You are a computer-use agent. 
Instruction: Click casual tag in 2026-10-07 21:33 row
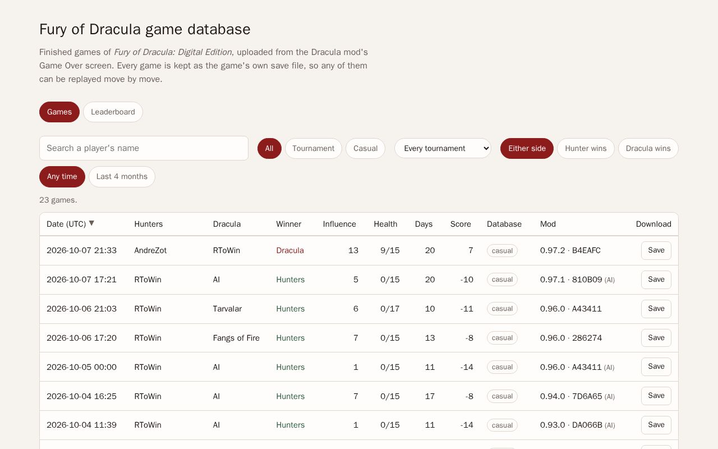pyautogui.click(x=502, y=251)
